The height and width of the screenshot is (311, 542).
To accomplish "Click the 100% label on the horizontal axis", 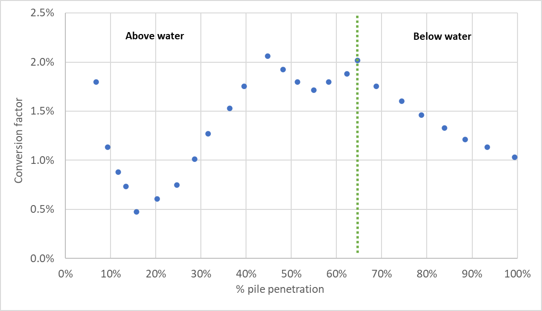I will pos(517,275).
